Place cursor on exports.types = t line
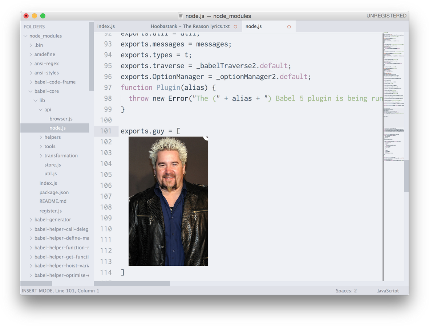The image size is (429, 326). 156,55
